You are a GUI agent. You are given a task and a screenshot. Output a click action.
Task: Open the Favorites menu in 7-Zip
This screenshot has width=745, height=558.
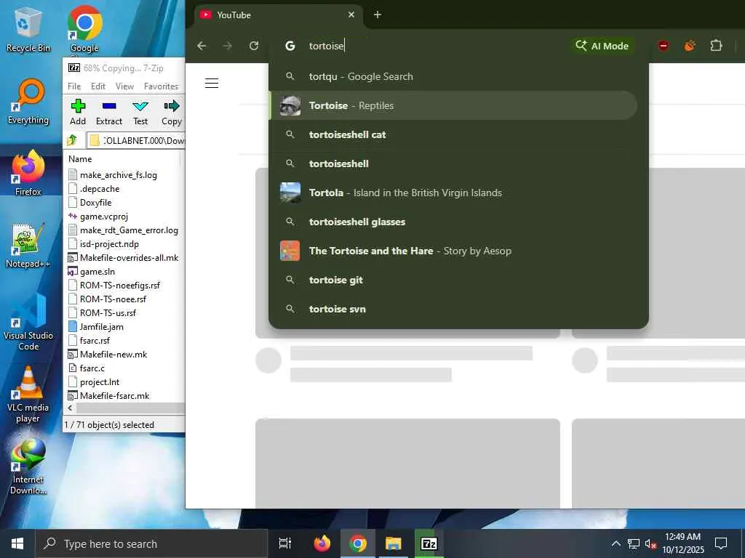tap(161, 86)
